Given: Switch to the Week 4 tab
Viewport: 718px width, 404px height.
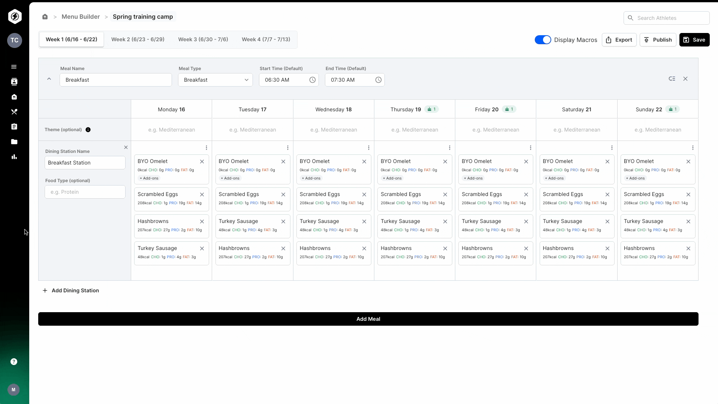Looking at the screenshot, I should pos(266,39).
